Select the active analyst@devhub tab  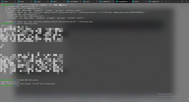tap(123, 1)
